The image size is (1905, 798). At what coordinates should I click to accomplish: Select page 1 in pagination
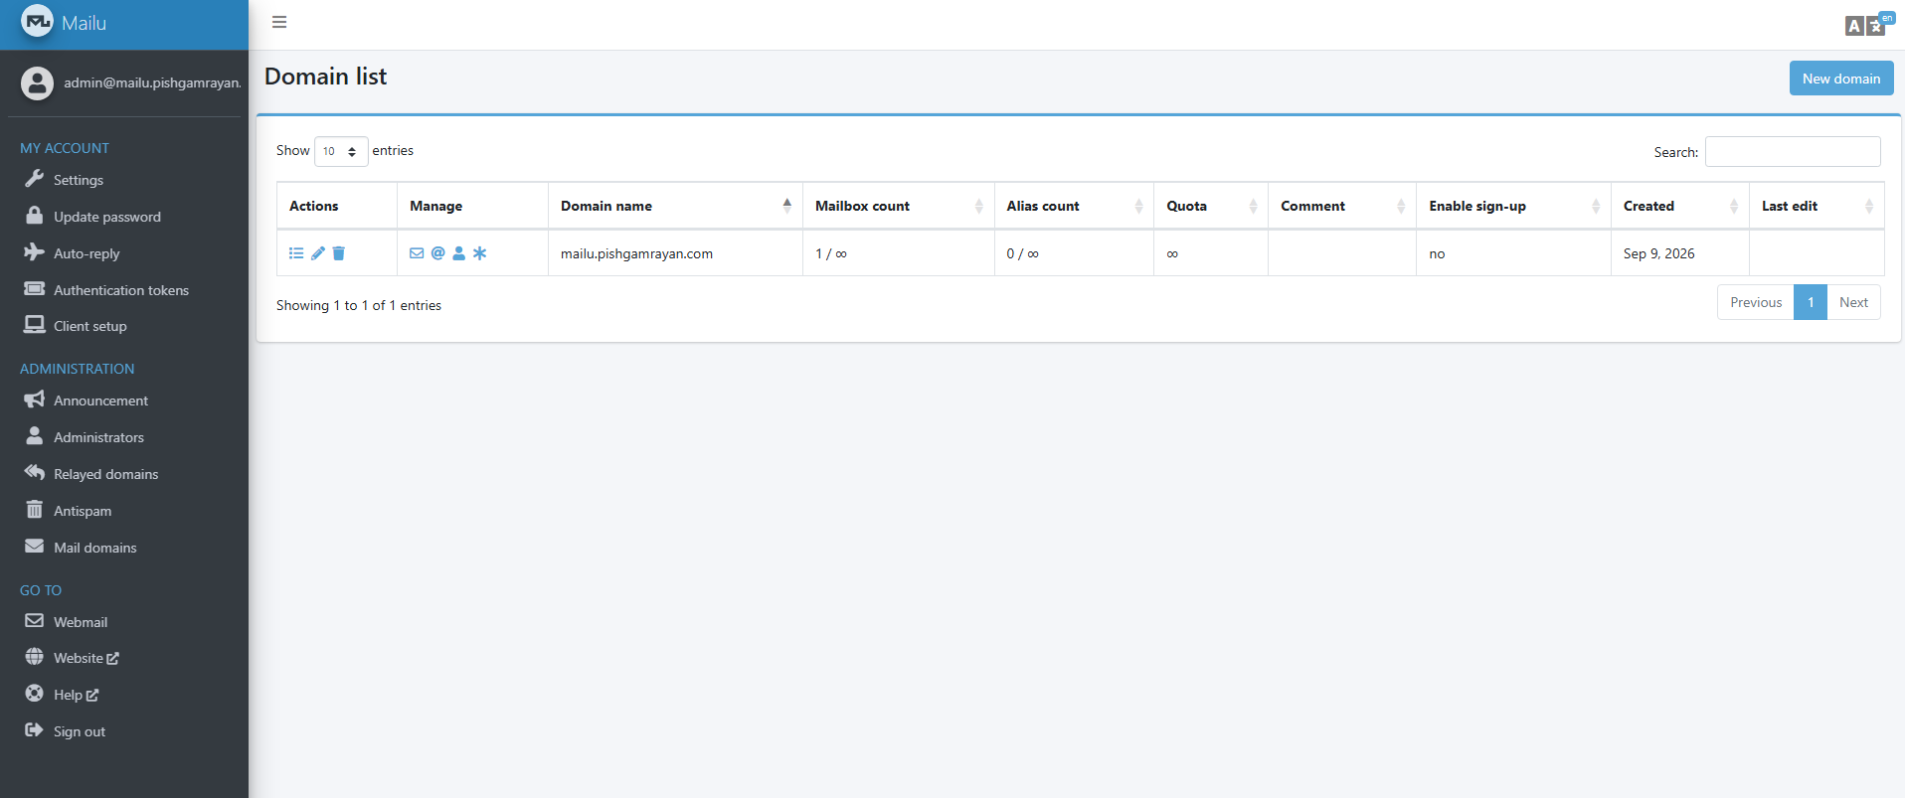click(1811, 302)
